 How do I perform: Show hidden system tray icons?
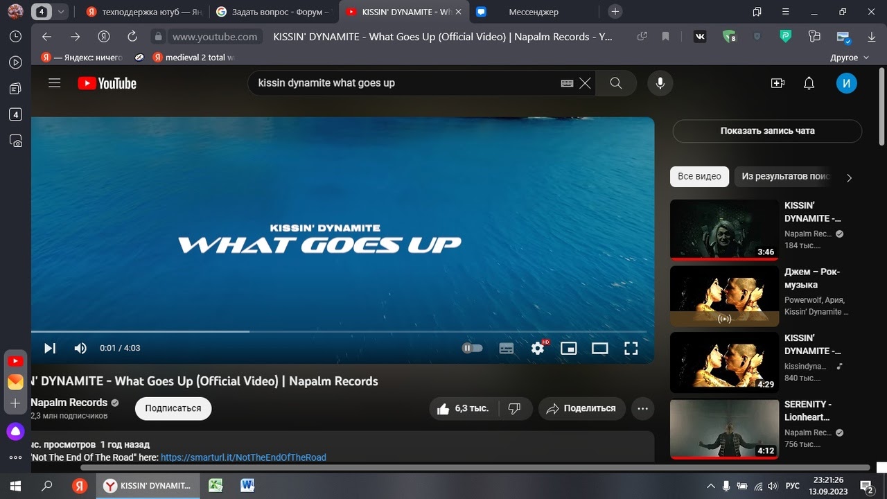[710, 486]
